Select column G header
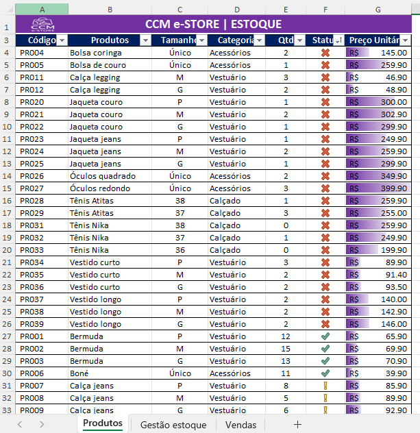 [x=378, y=10]
